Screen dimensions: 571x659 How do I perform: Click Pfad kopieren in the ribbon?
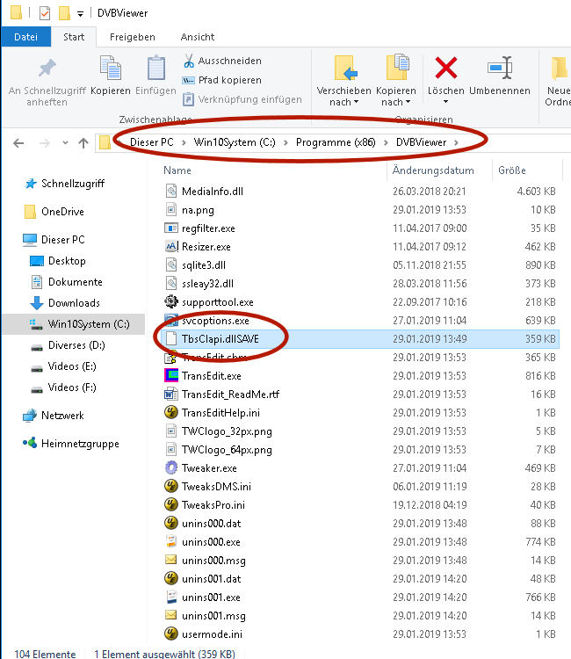[x=222, y=80]
